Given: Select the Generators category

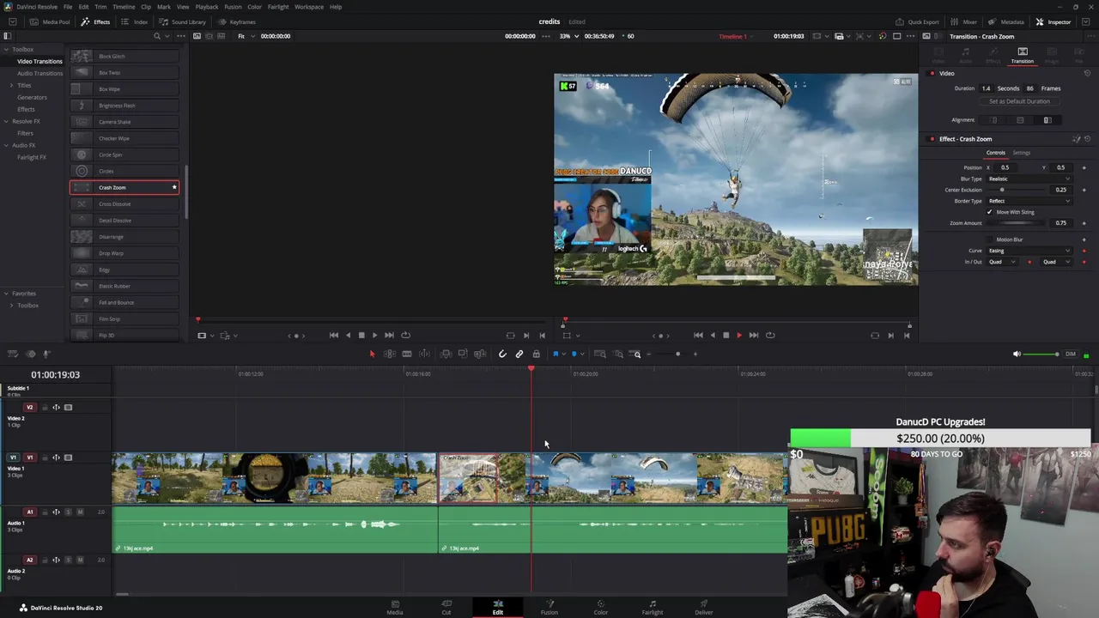Looking at the screenshot, I should (32, 97).
